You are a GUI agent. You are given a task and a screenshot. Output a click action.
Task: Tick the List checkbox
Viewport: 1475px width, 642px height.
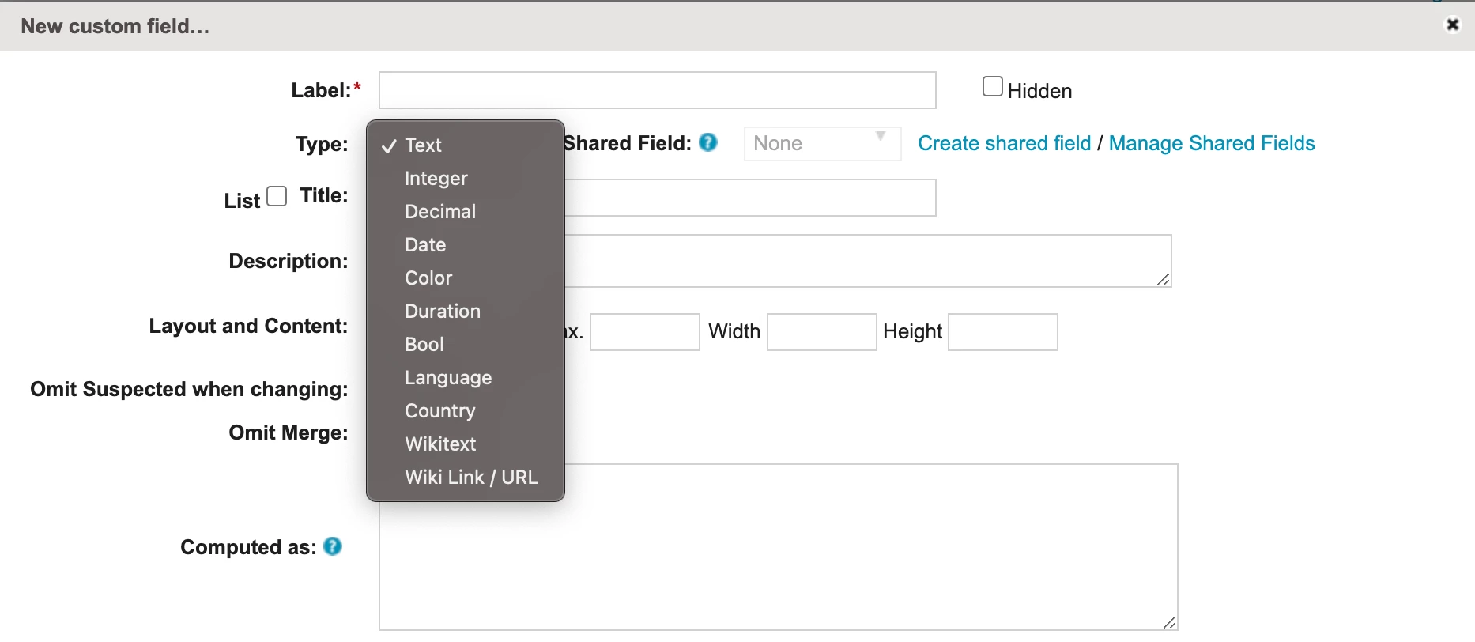pyautogui.click(x=277, y=196)
